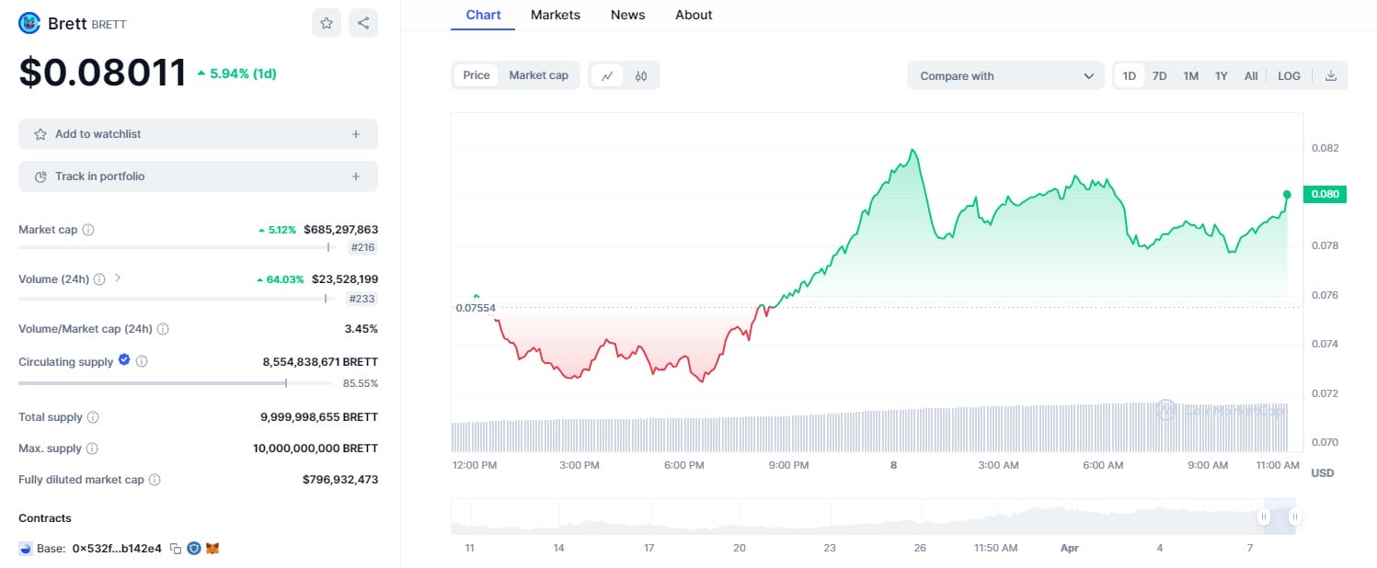This screenshot has height=568, width=1377.
Task: Go to the News tab
Action: 627,15
